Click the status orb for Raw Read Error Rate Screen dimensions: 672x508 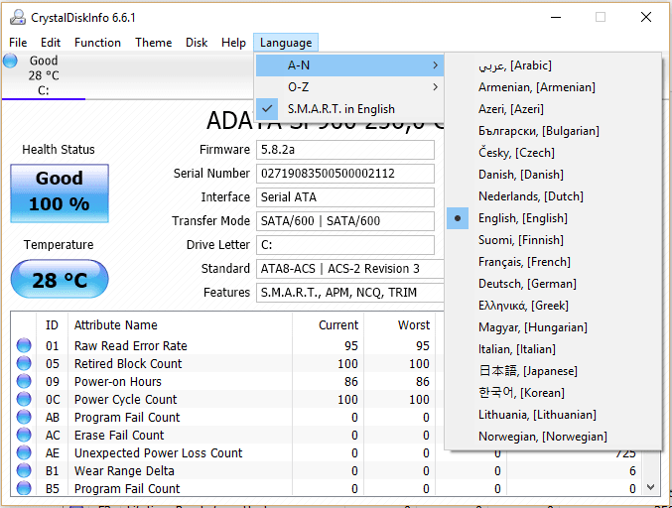(24, 345)
